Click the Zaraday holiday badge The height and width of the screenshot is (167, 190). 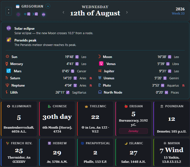133,131
